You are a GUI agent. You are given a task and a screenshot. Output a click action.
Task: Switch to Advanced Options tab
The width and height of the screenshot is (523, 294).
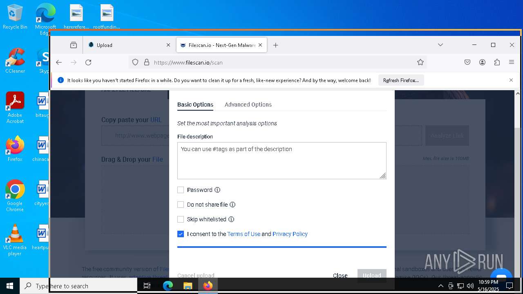click(248, 105)
